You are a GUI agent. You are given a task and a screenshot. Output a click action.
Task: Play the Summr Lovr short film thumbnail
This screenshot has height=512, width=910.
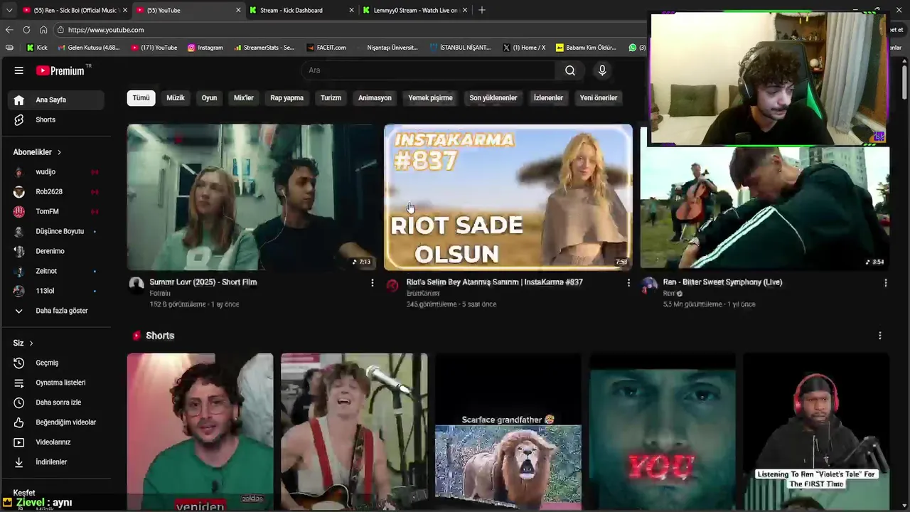[252, 197]
